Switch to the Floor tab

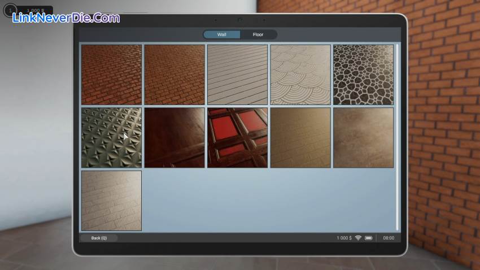pos(258,34)
